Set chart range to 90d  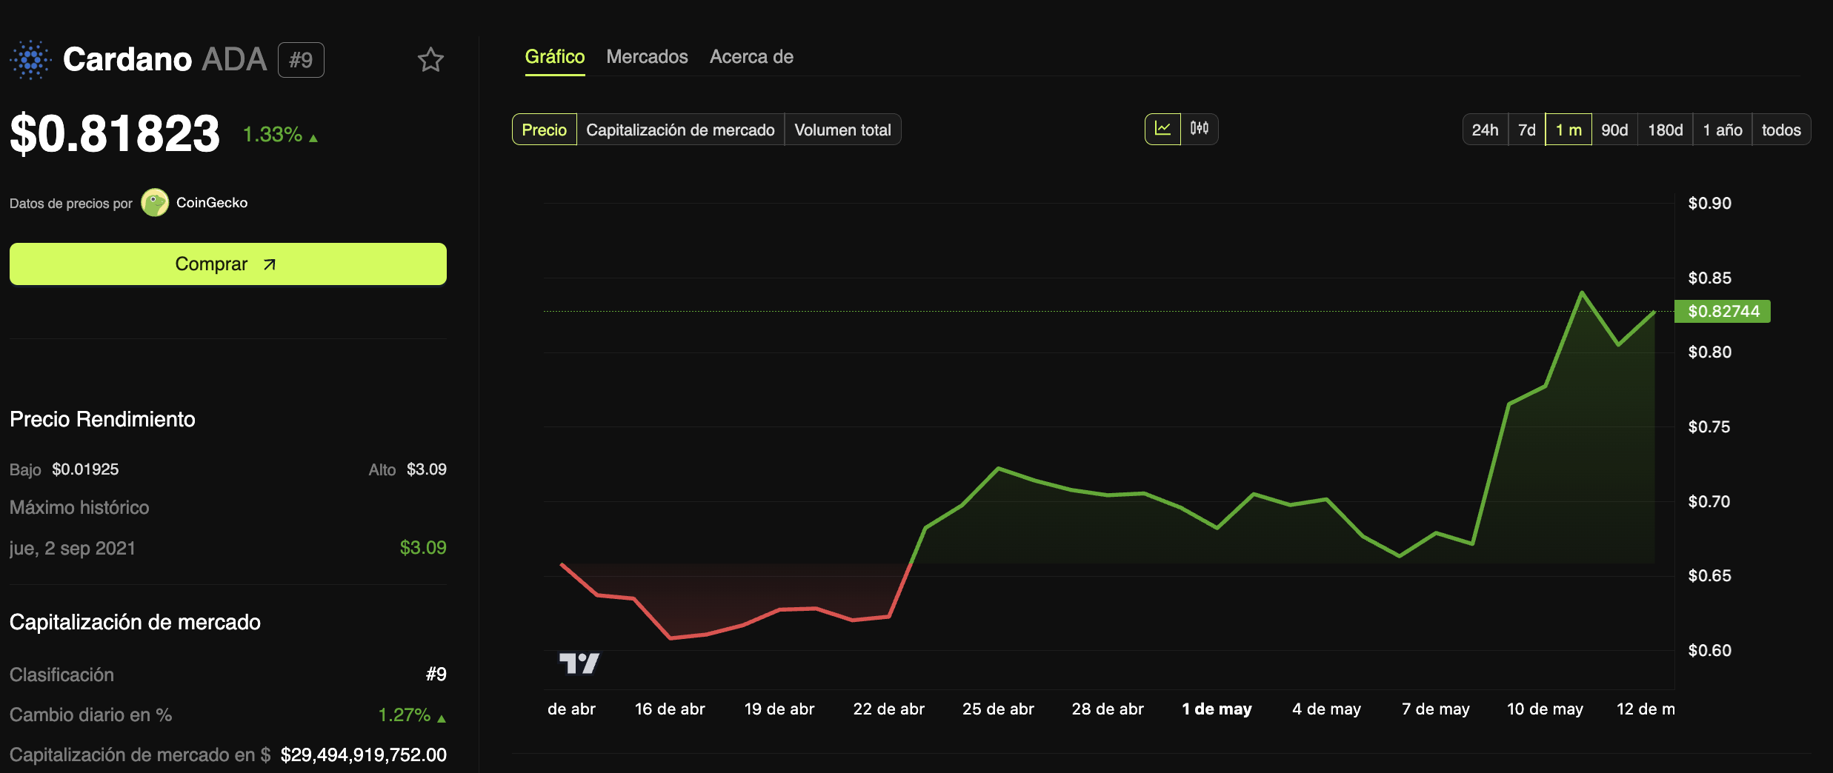(x=1614, y=130)
